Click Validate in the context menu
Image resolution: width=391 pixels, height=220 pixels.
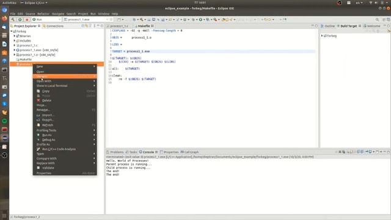(x=65, y=168)
